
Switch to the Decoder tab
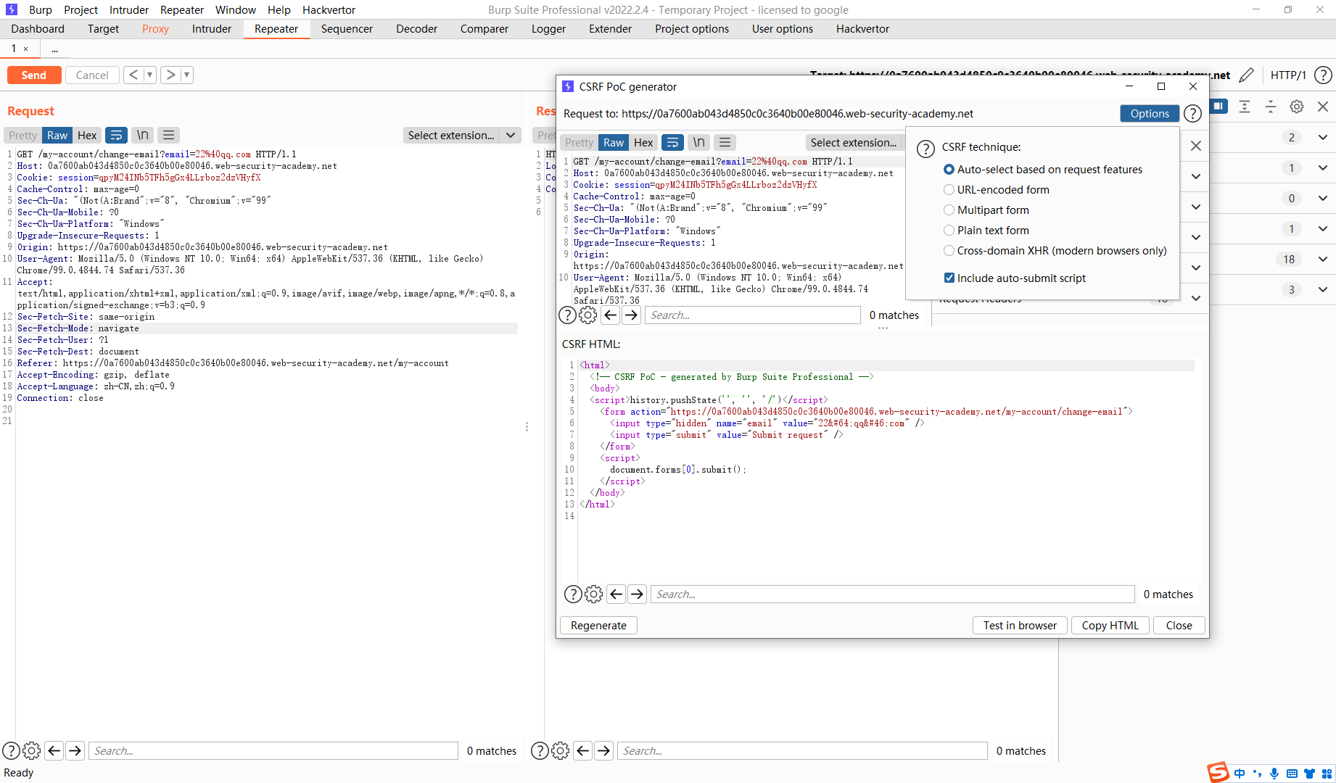(x=416, y=28)
